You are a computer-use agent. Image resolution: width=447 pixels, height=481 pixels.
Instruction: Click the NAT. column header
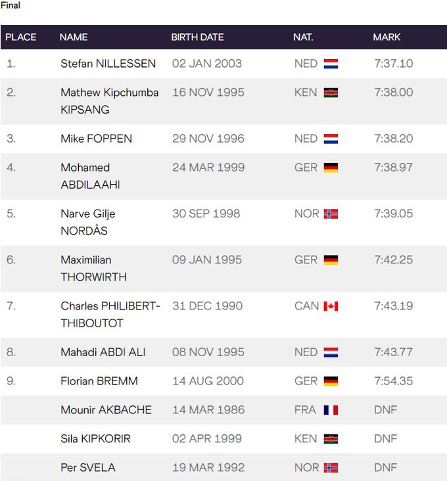pyautogui.click(x=303, y=37)
